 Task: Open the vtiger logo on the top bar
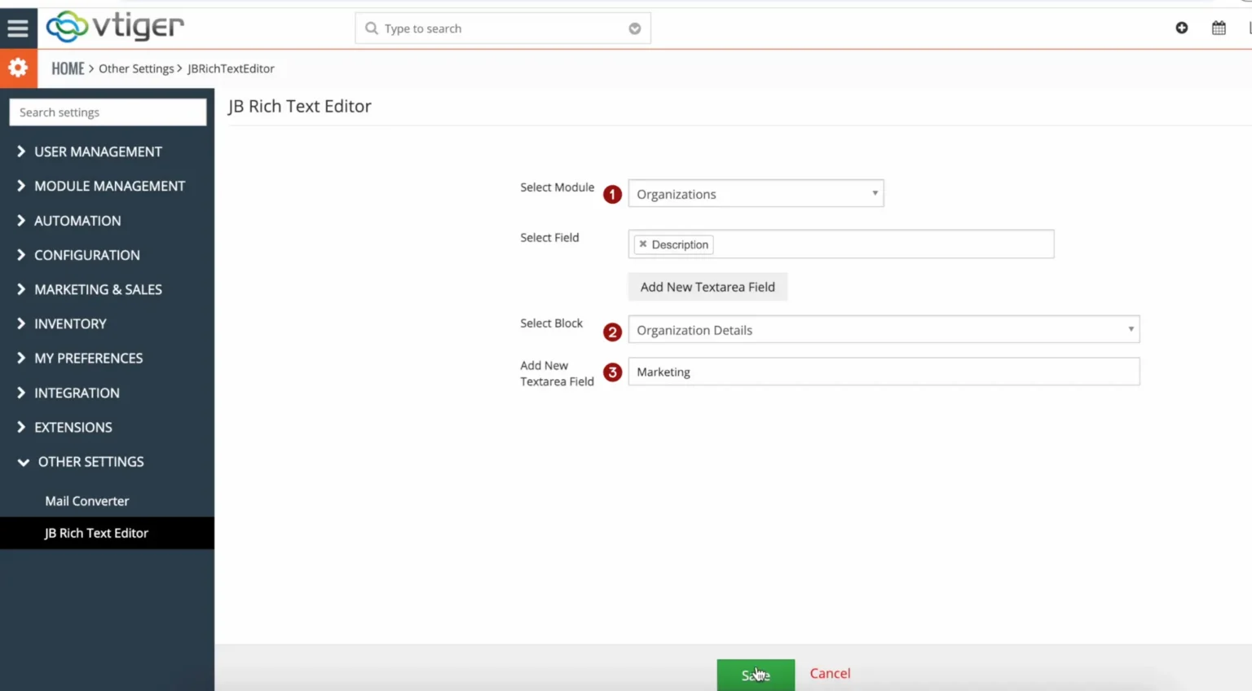pyautogui.click(x=114, y=27)
